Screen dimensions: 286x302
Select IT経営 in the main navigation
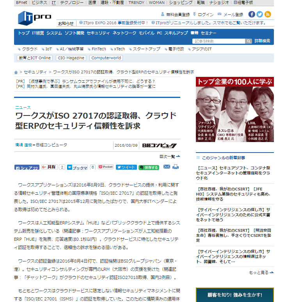coord(38,33)
